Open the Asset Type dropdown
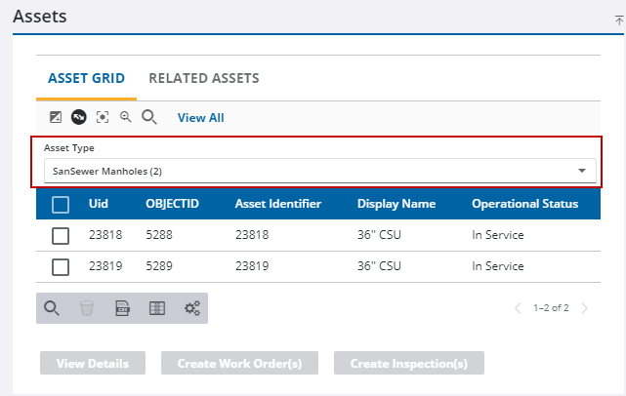Viewport: 626px width, 396px height. pos(318,171)
